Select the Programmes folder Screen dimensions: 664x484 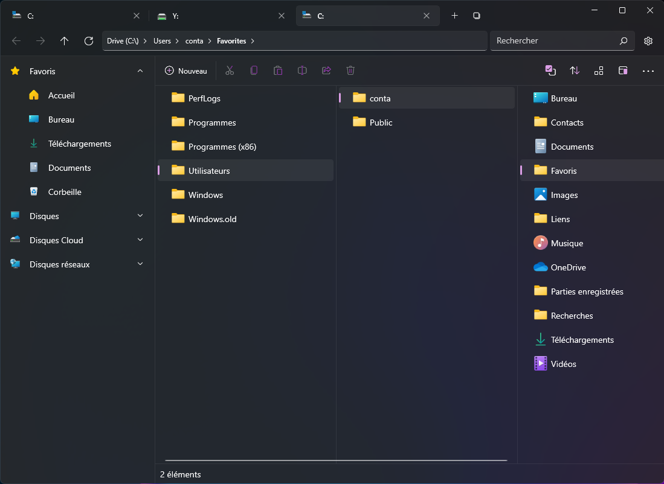click(246, 123)
